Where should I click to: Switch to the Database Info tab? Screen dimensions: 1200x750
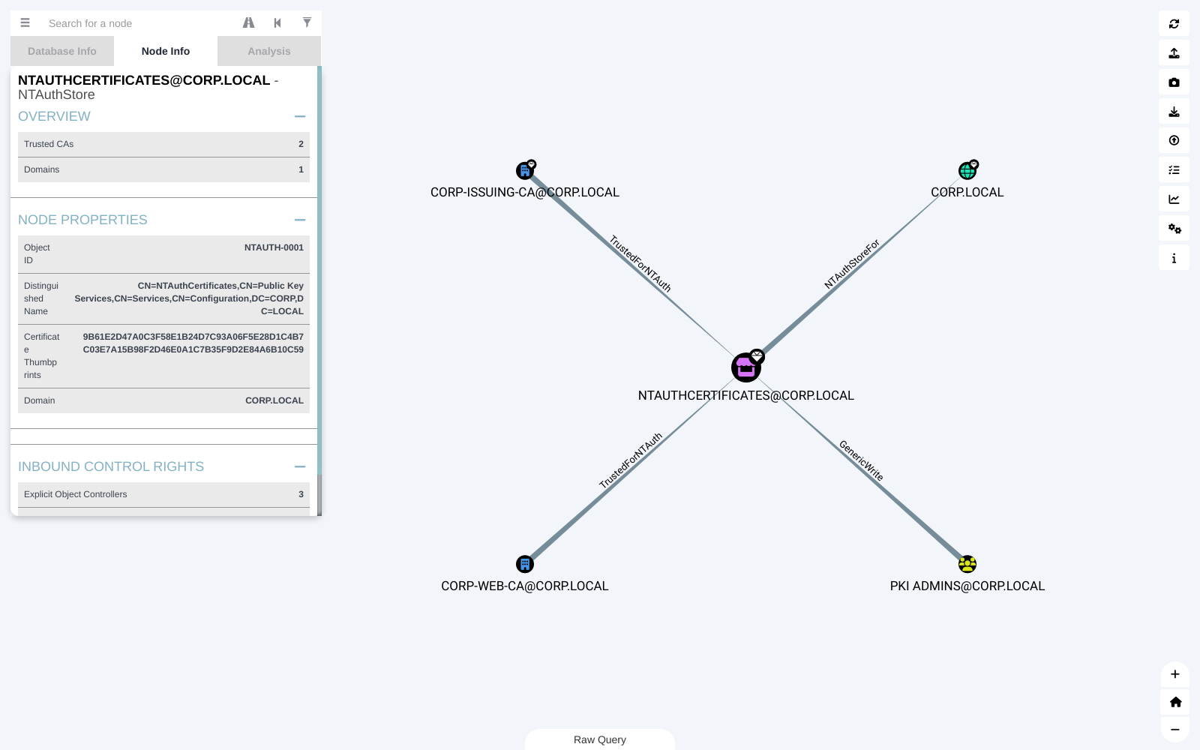point(62,51)
